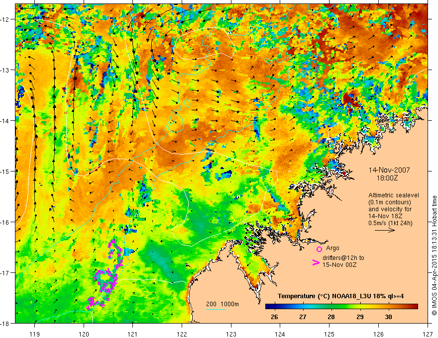Click the 'Altimetric sealevel' legend text
The width and height of the screenshot is (438, 338).
point(394,195)
